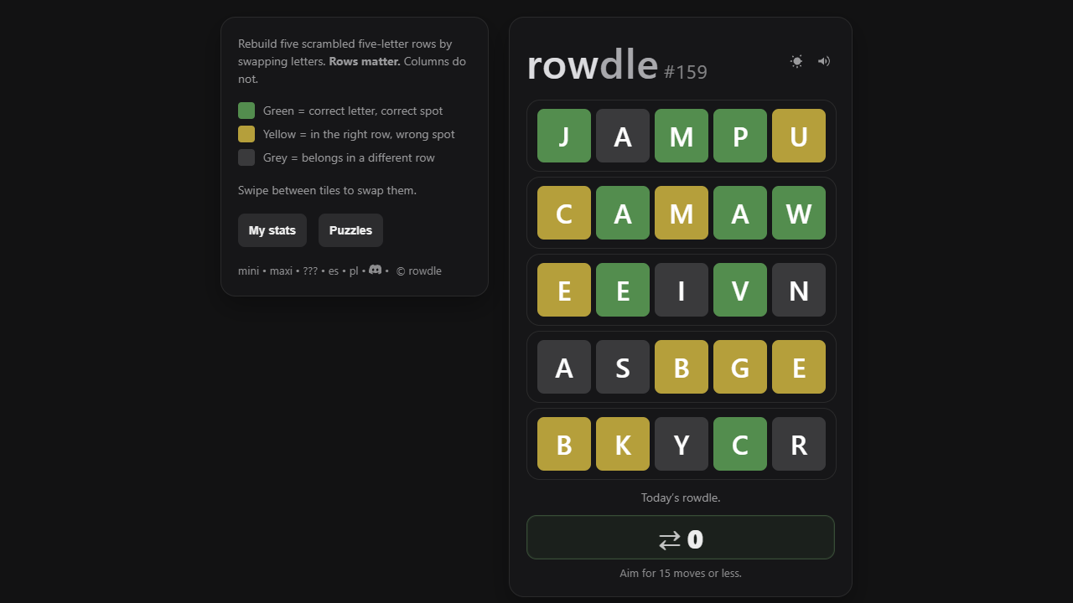Viewport: 1073px width, 603px height.
Task: Mute the sound with the speaker icon
Action: [824, 61]
